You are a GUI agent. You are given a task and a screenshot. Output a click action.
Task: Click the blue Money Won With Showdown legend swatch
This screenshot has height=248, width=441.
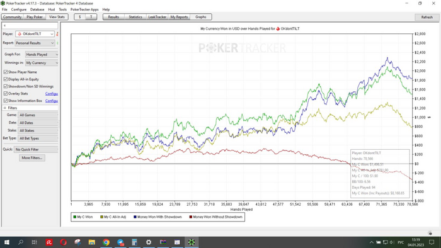tap(135, 217)
